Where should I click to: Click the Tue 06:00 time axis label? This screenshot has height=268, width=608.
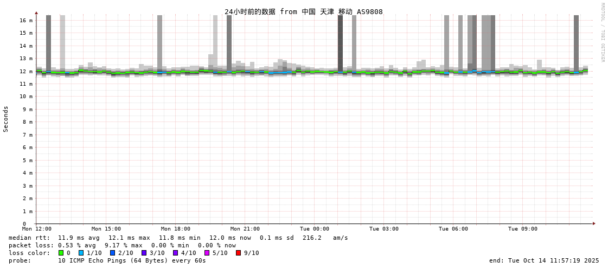(453, 229)
